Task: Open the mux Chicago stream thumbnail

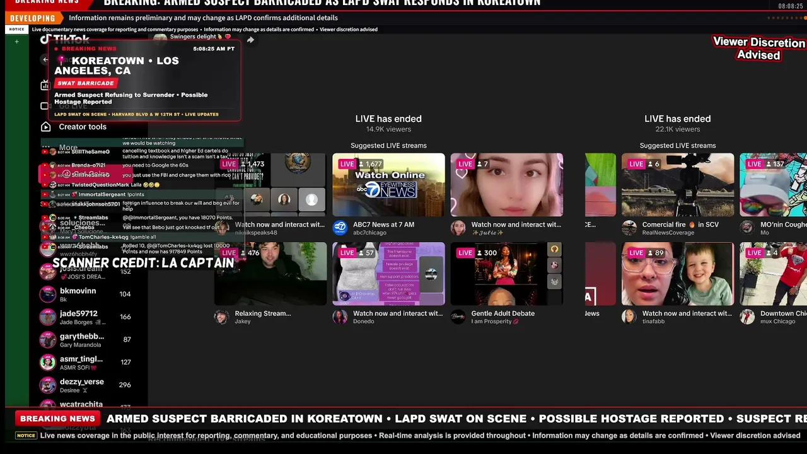Action: coord(773,274)
